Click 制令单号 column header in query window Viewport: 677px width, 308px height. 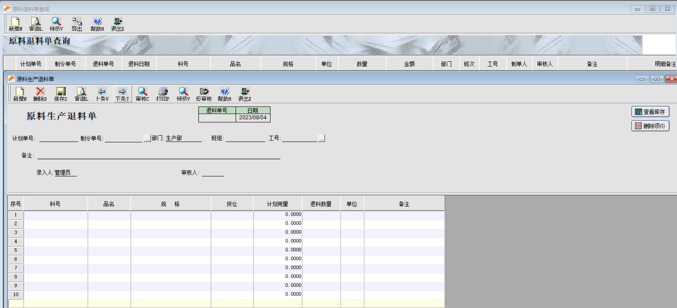tap(66, 64)
